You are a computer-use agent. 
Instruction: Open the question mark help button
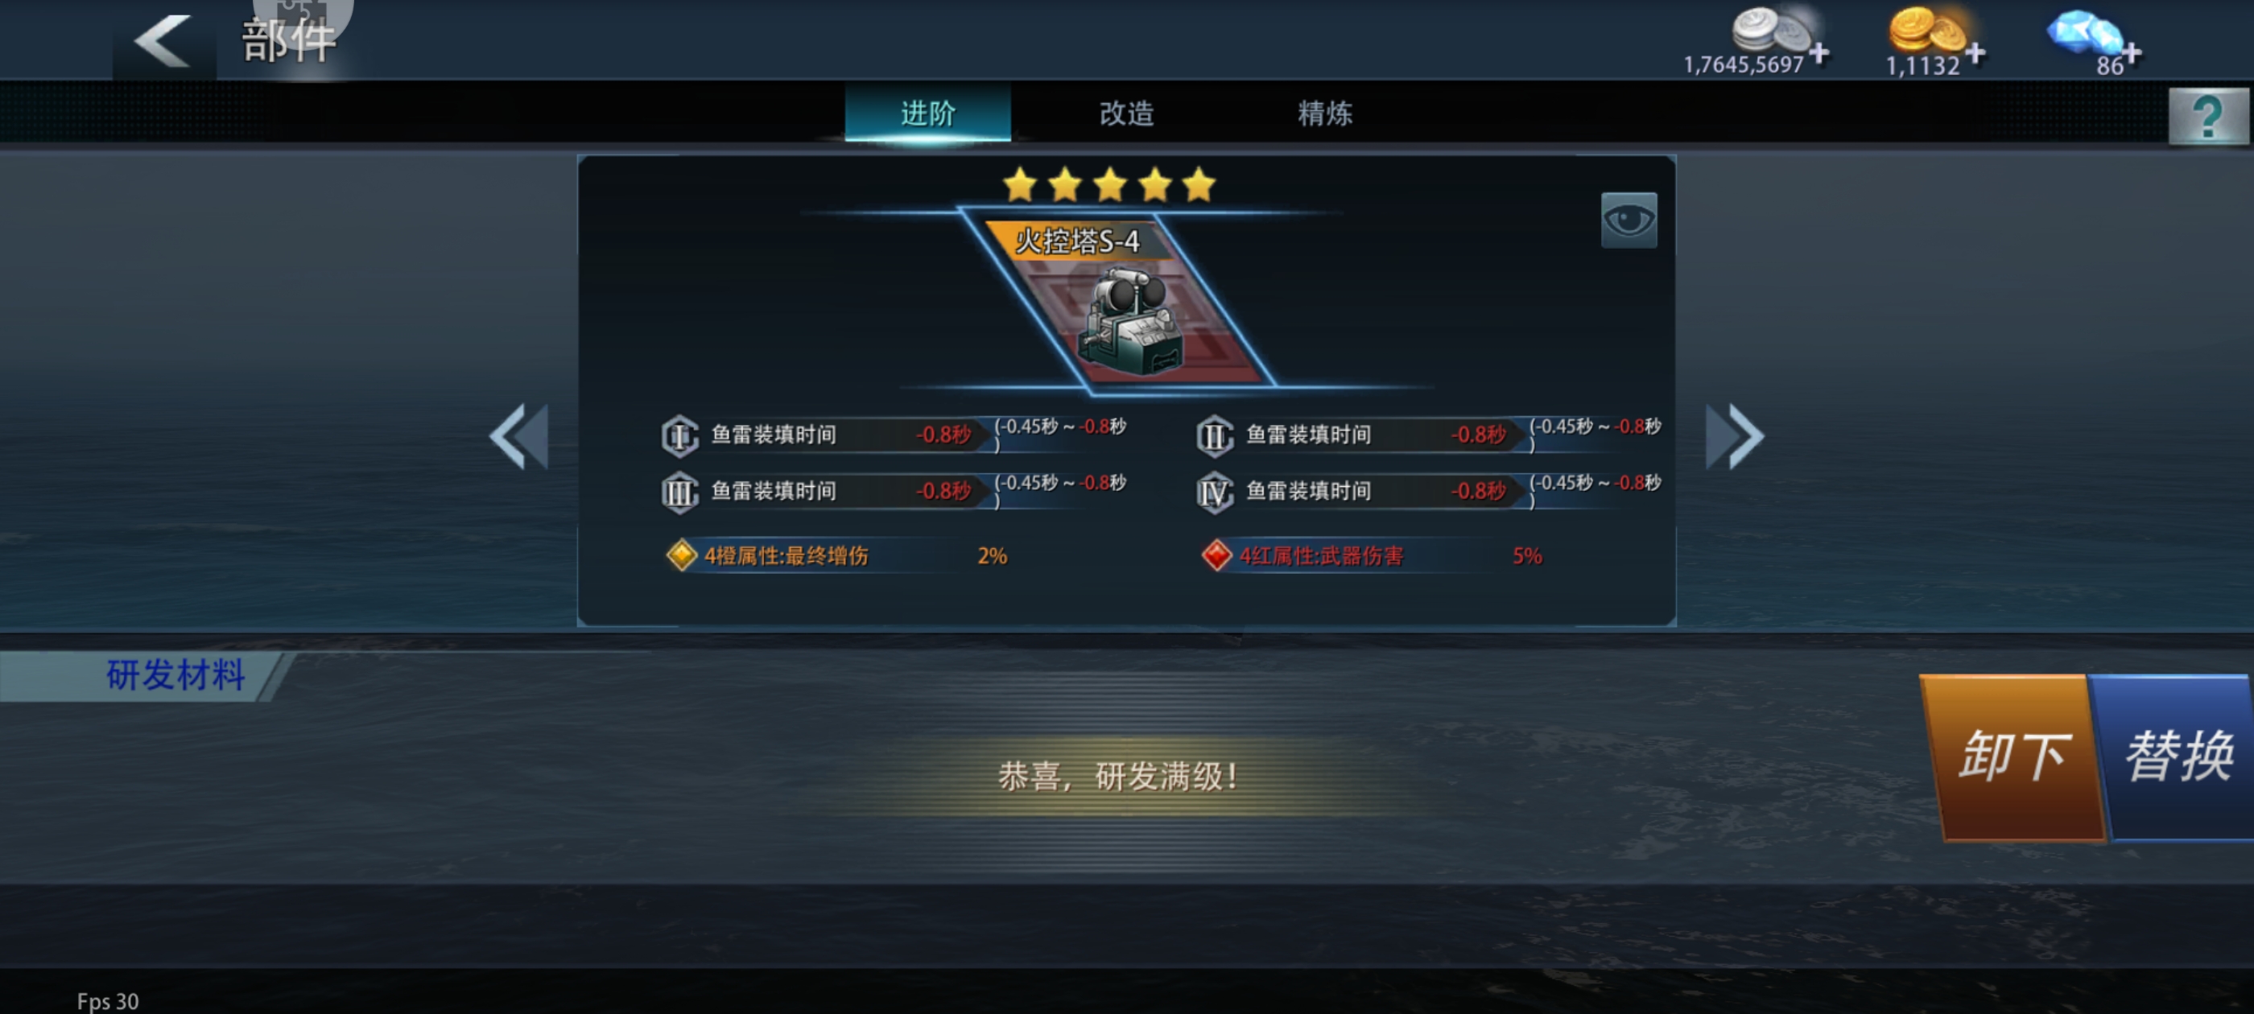pos(2207,116)
